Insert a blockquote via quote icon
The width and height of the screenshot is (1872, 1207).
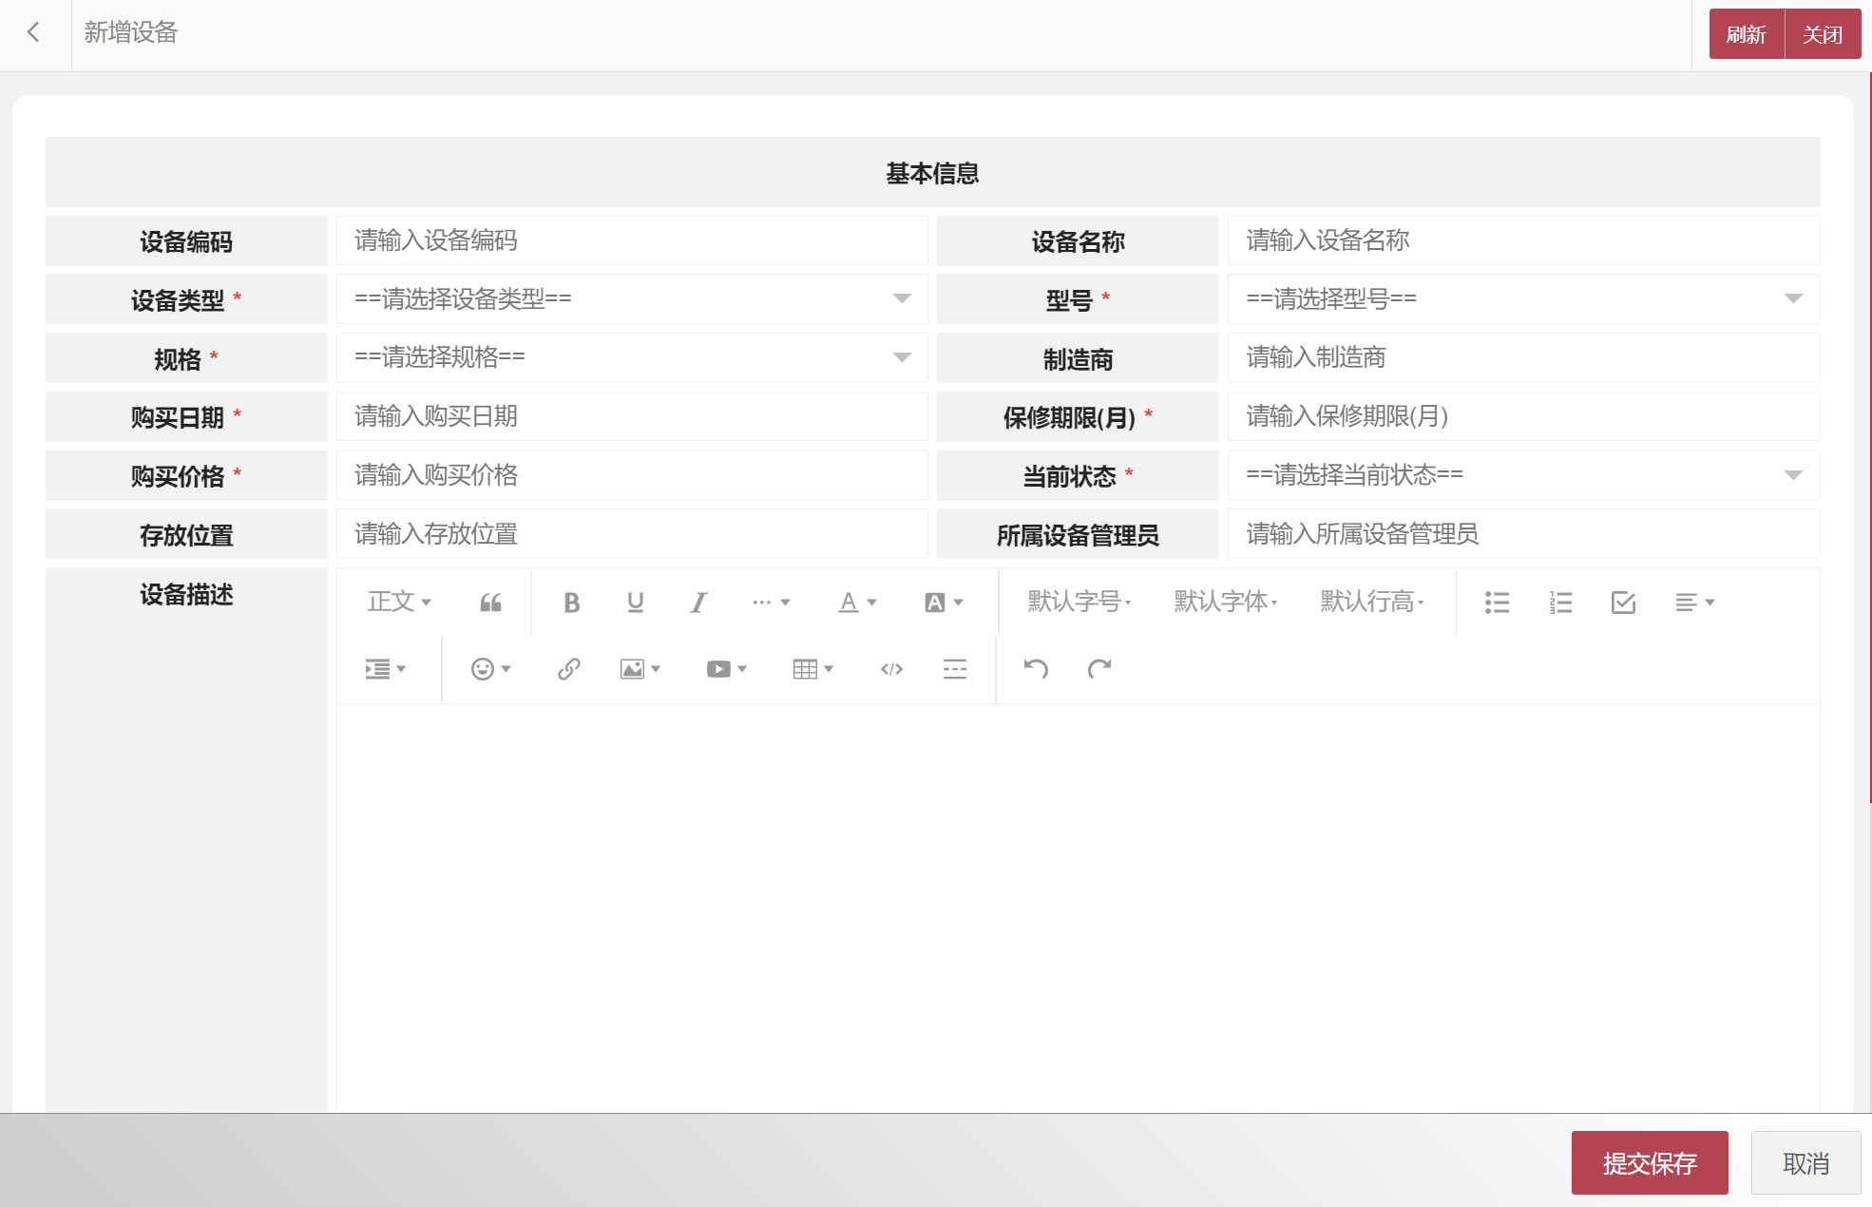pyautogui.click(x=490, y=603)
